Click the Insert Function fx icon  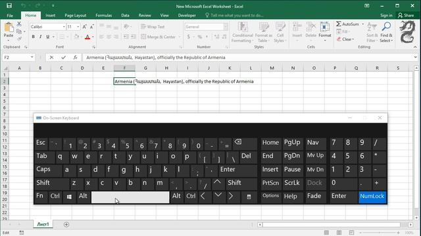pos(75,57)
